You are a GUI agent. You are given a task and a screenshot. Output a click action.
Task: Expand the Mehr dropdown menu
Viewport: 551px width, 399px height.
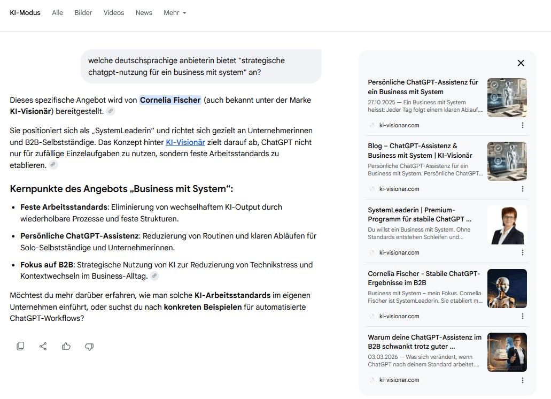tap(175, 13)
